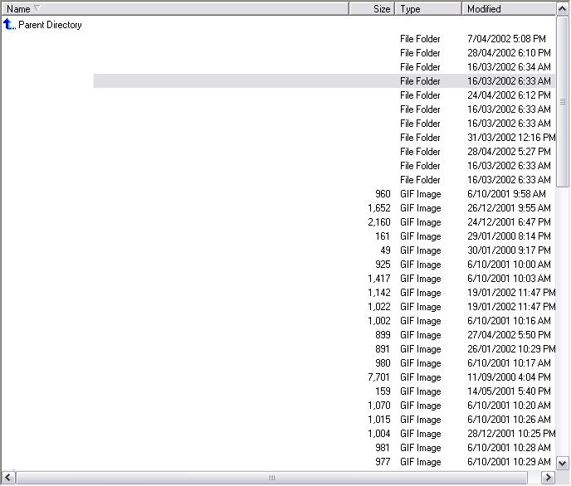Click the horizontal scrollbar thumb

click(x=271, y=478)
